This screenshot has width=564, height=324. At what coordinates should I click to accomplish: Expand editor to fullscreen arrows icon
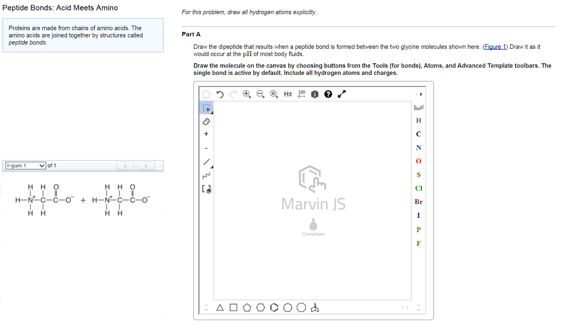341,94
